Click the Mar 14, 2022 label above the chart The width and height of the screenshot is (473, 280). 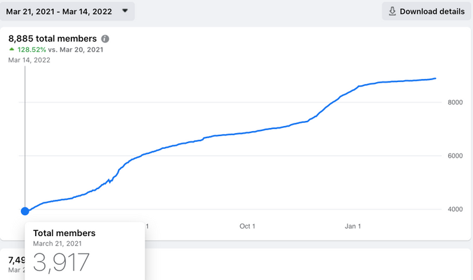click(x=29, y=60)
